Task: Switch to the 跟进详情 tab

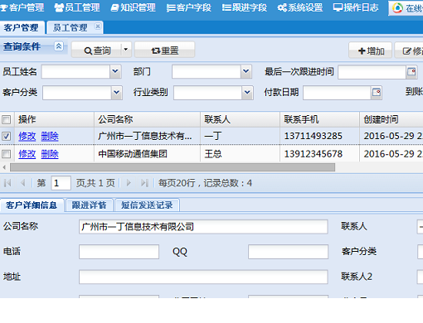Action: pyautogui.click(x=89, y=205)
